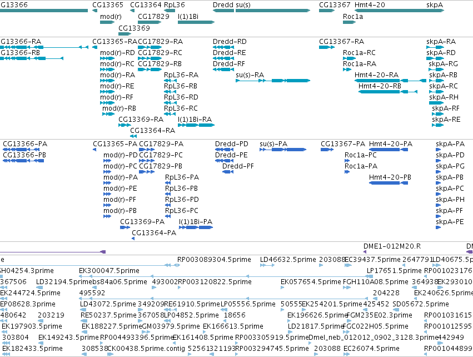Open the DME1-012M20.R feature label
This screenshot has height=357, width=473.
click(392, 246)
